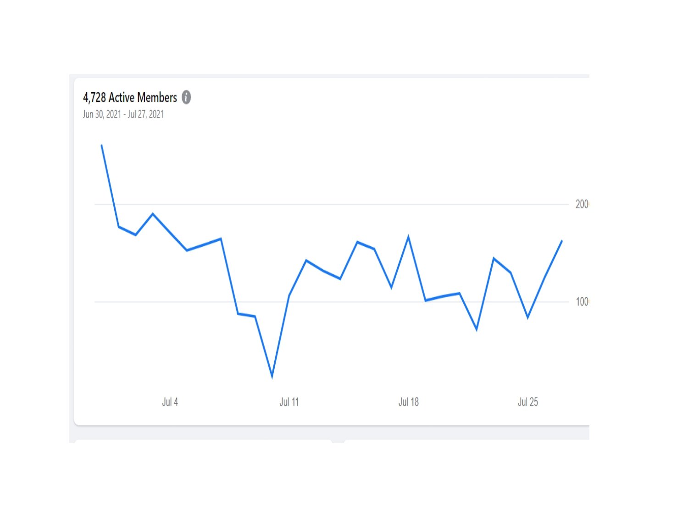Click the Jun 30 - Jul 27, 2021 date range
This screenshot has width=688, height=516.
tap(123, 114)
